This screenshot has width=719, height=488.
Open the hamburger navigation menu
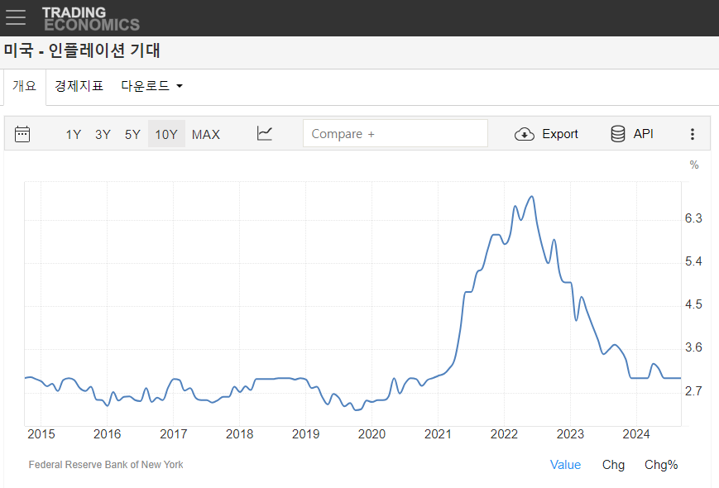(16, 17)
